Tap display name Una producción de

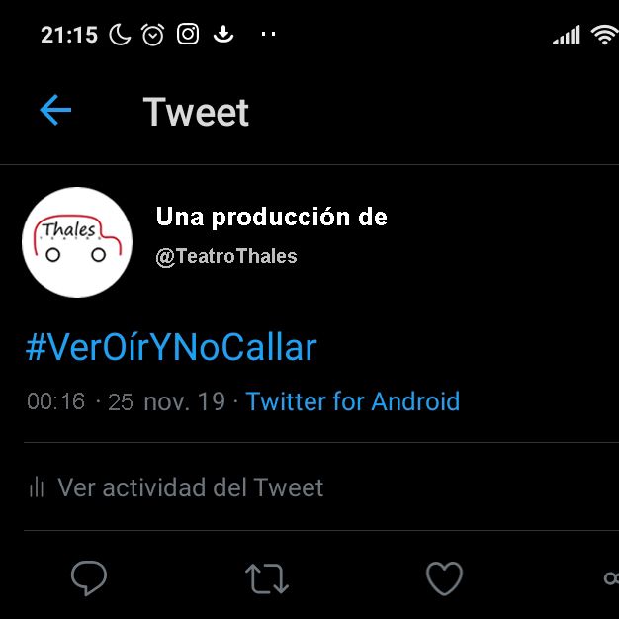272,217
